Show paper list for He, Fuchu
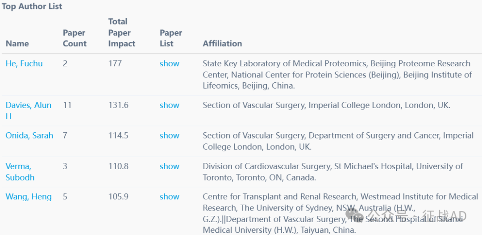The width and height of the screenshot is (482, 235). click(x=170, y=64)
